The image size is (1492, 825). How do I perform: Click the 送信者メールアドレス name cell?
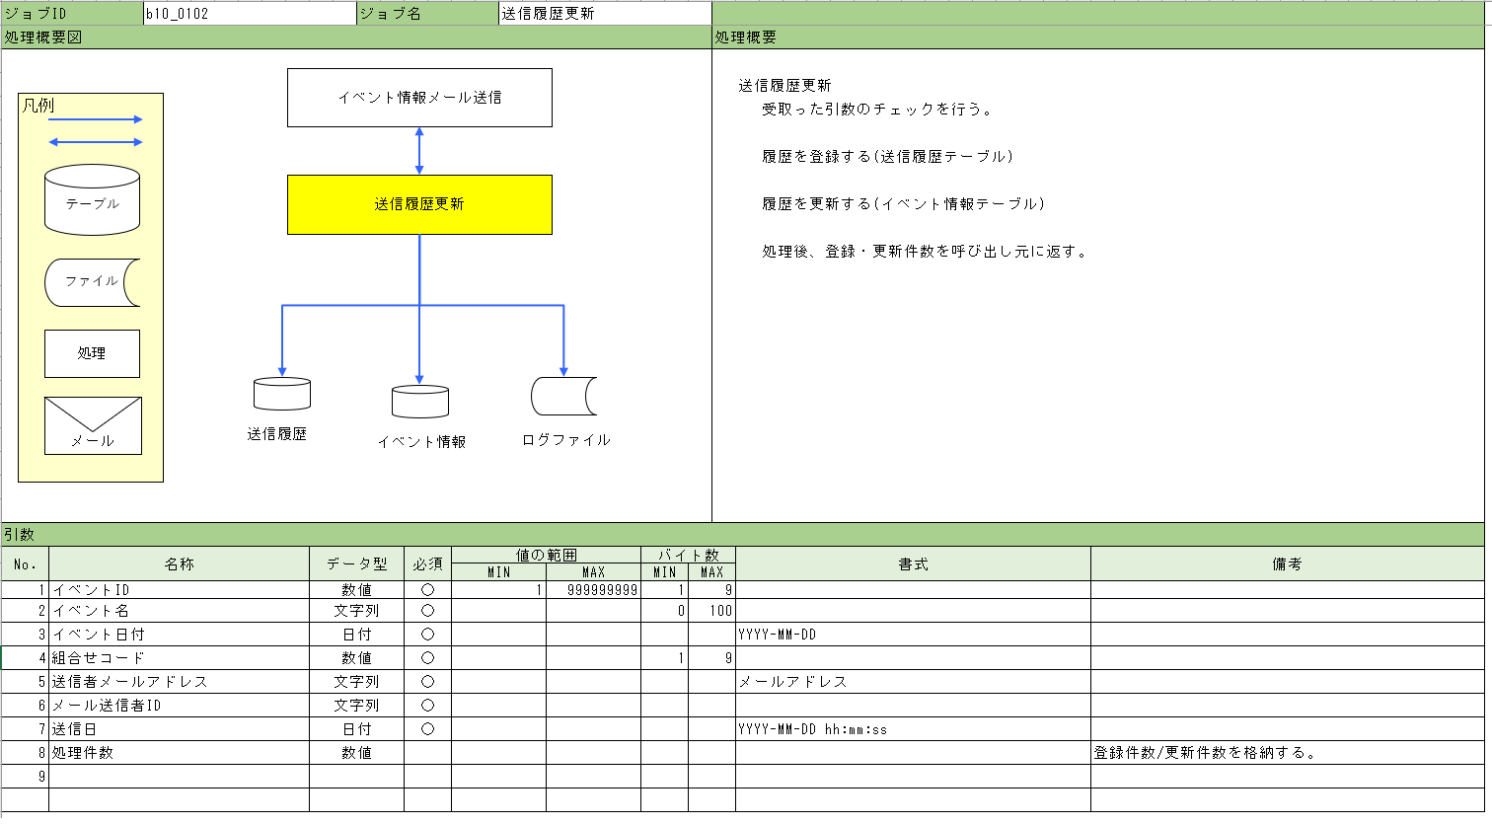pos(180,682)
